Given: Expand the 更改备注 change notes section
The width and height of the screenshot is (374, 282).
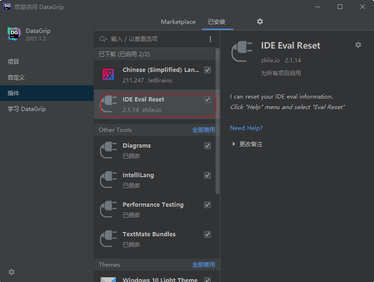Looking at the screenshot, I should (x=234, y=144).
